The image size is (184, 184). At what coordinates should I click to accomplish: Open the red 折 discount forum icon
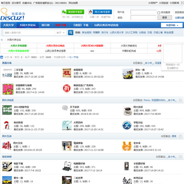[x=66, y=88]
